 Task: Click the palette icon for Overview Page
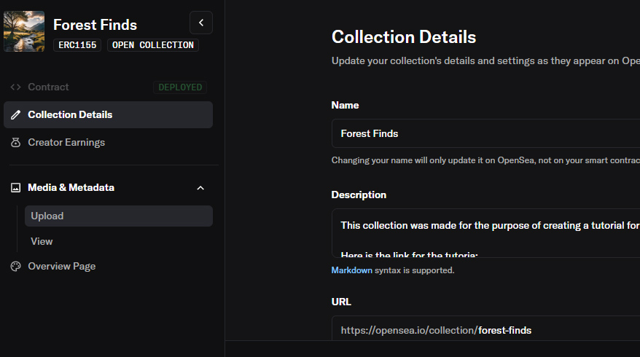point(15,267)
